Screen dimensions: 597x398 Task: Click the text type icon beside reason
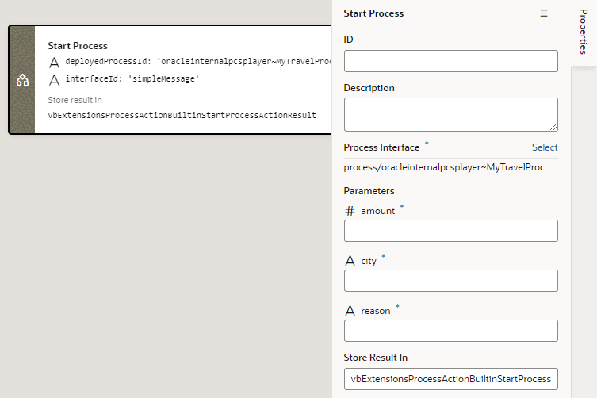point(350,311)
